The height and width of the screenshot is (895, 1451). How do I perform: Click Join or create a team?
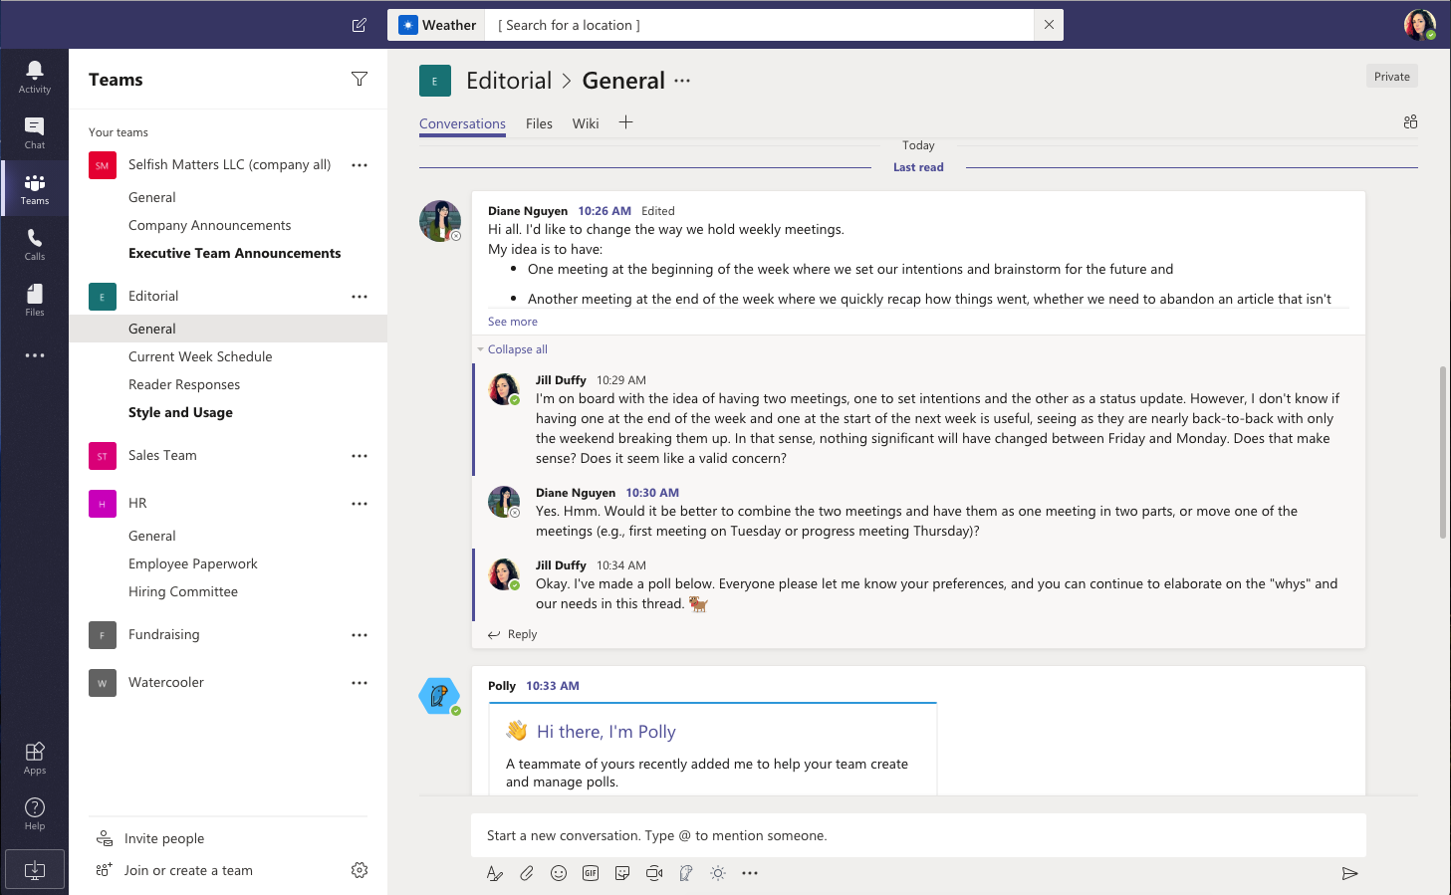click(188, 870)
